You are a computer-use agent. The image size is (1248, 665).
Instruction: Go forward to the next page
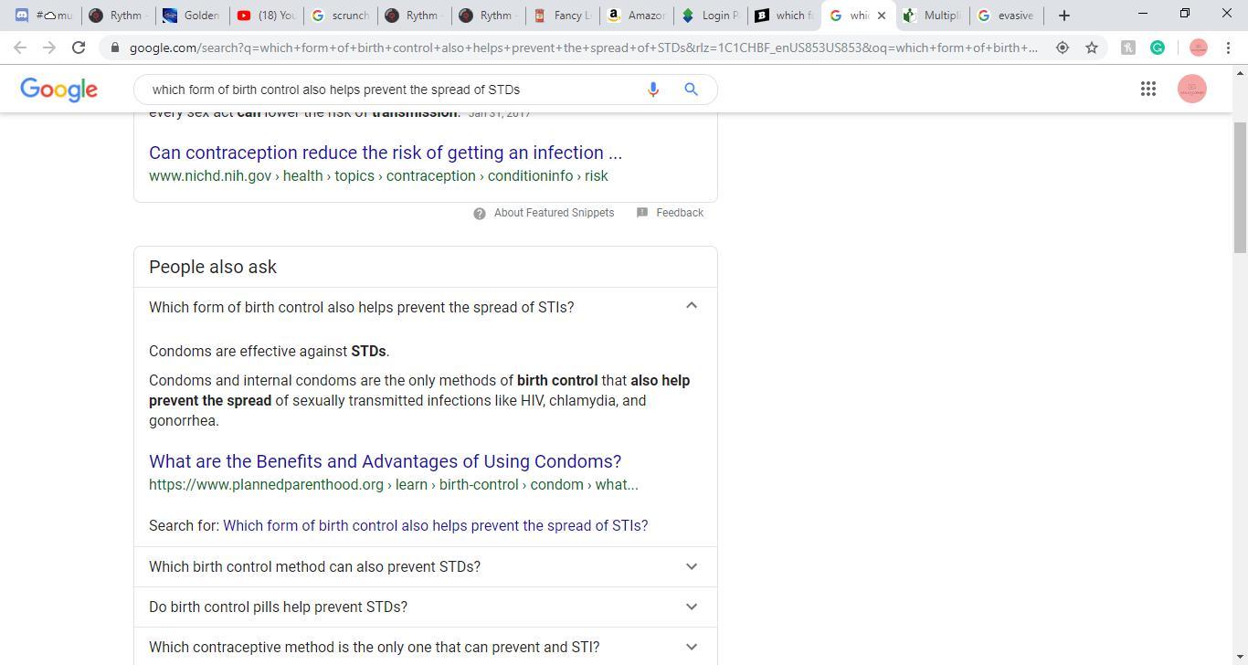[x=49, y=47]
